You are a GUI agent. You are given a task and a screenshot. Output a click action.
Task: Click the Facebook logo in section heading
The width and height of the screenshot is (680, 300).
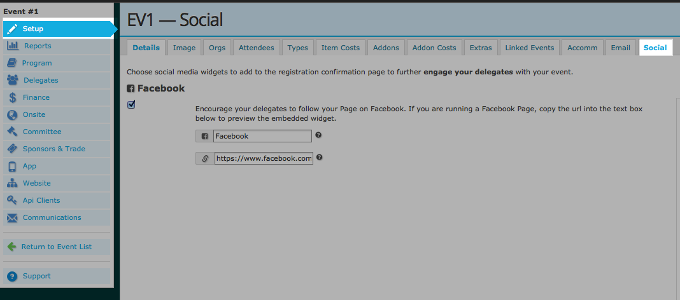tap(131, 89)
